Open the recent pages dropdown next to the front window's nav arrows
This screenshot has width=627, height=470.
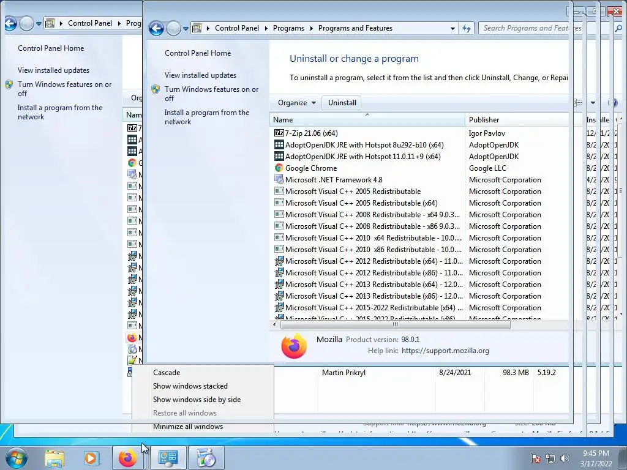click(186, 29)
